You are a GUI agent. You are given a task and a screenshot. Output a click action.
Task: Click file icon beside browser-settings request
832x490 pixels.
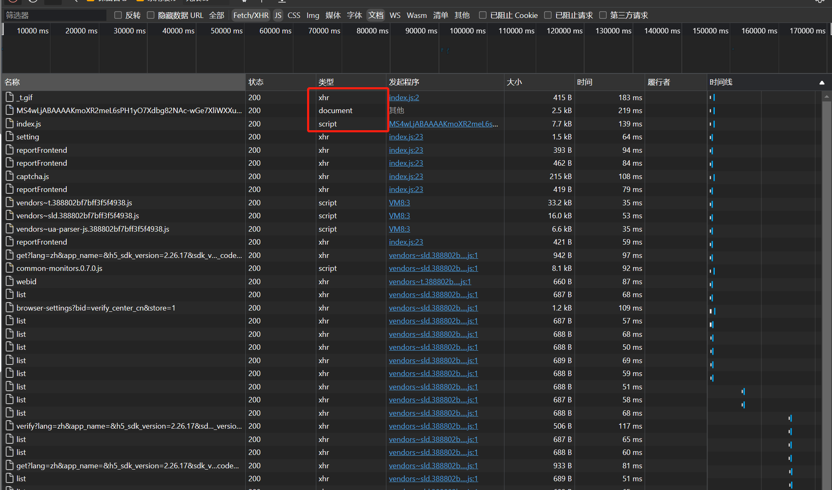10,308
